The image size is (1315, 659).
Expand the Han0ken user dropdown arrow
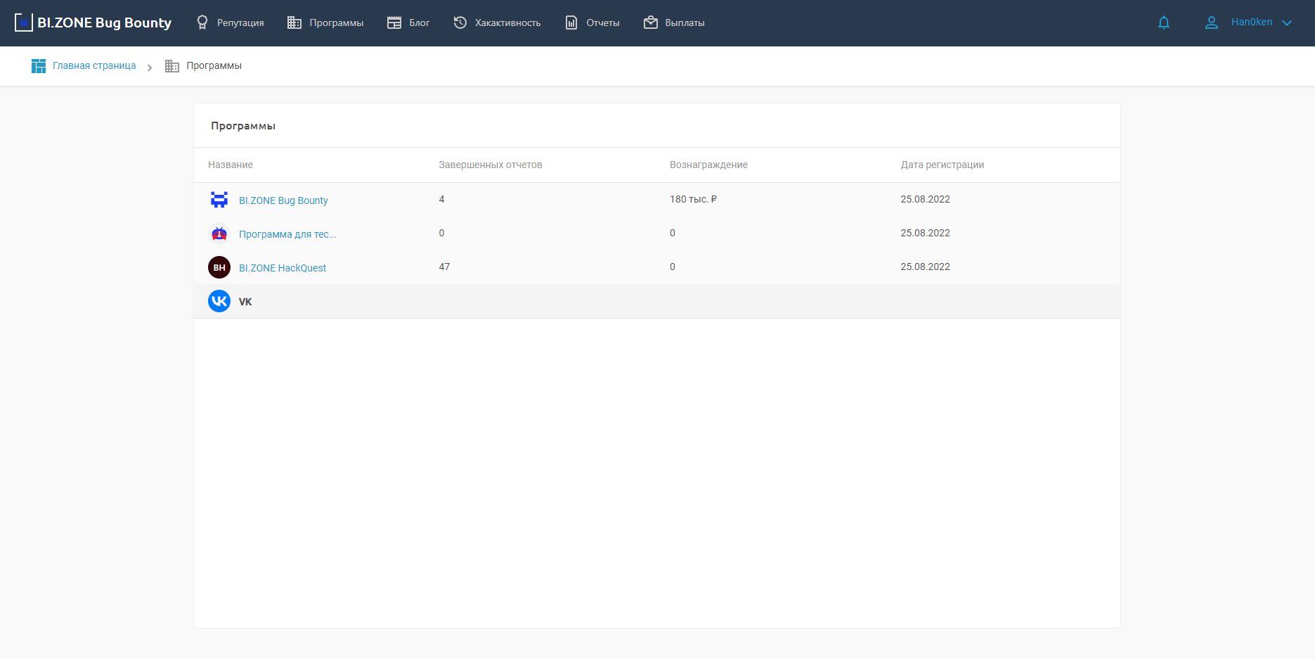[1287, 23]
